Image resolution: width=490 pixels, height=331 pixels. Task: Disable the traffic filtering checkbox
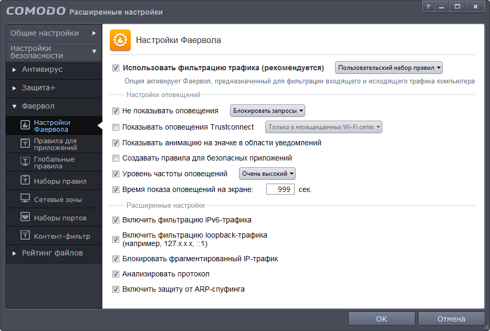[116, 68]
